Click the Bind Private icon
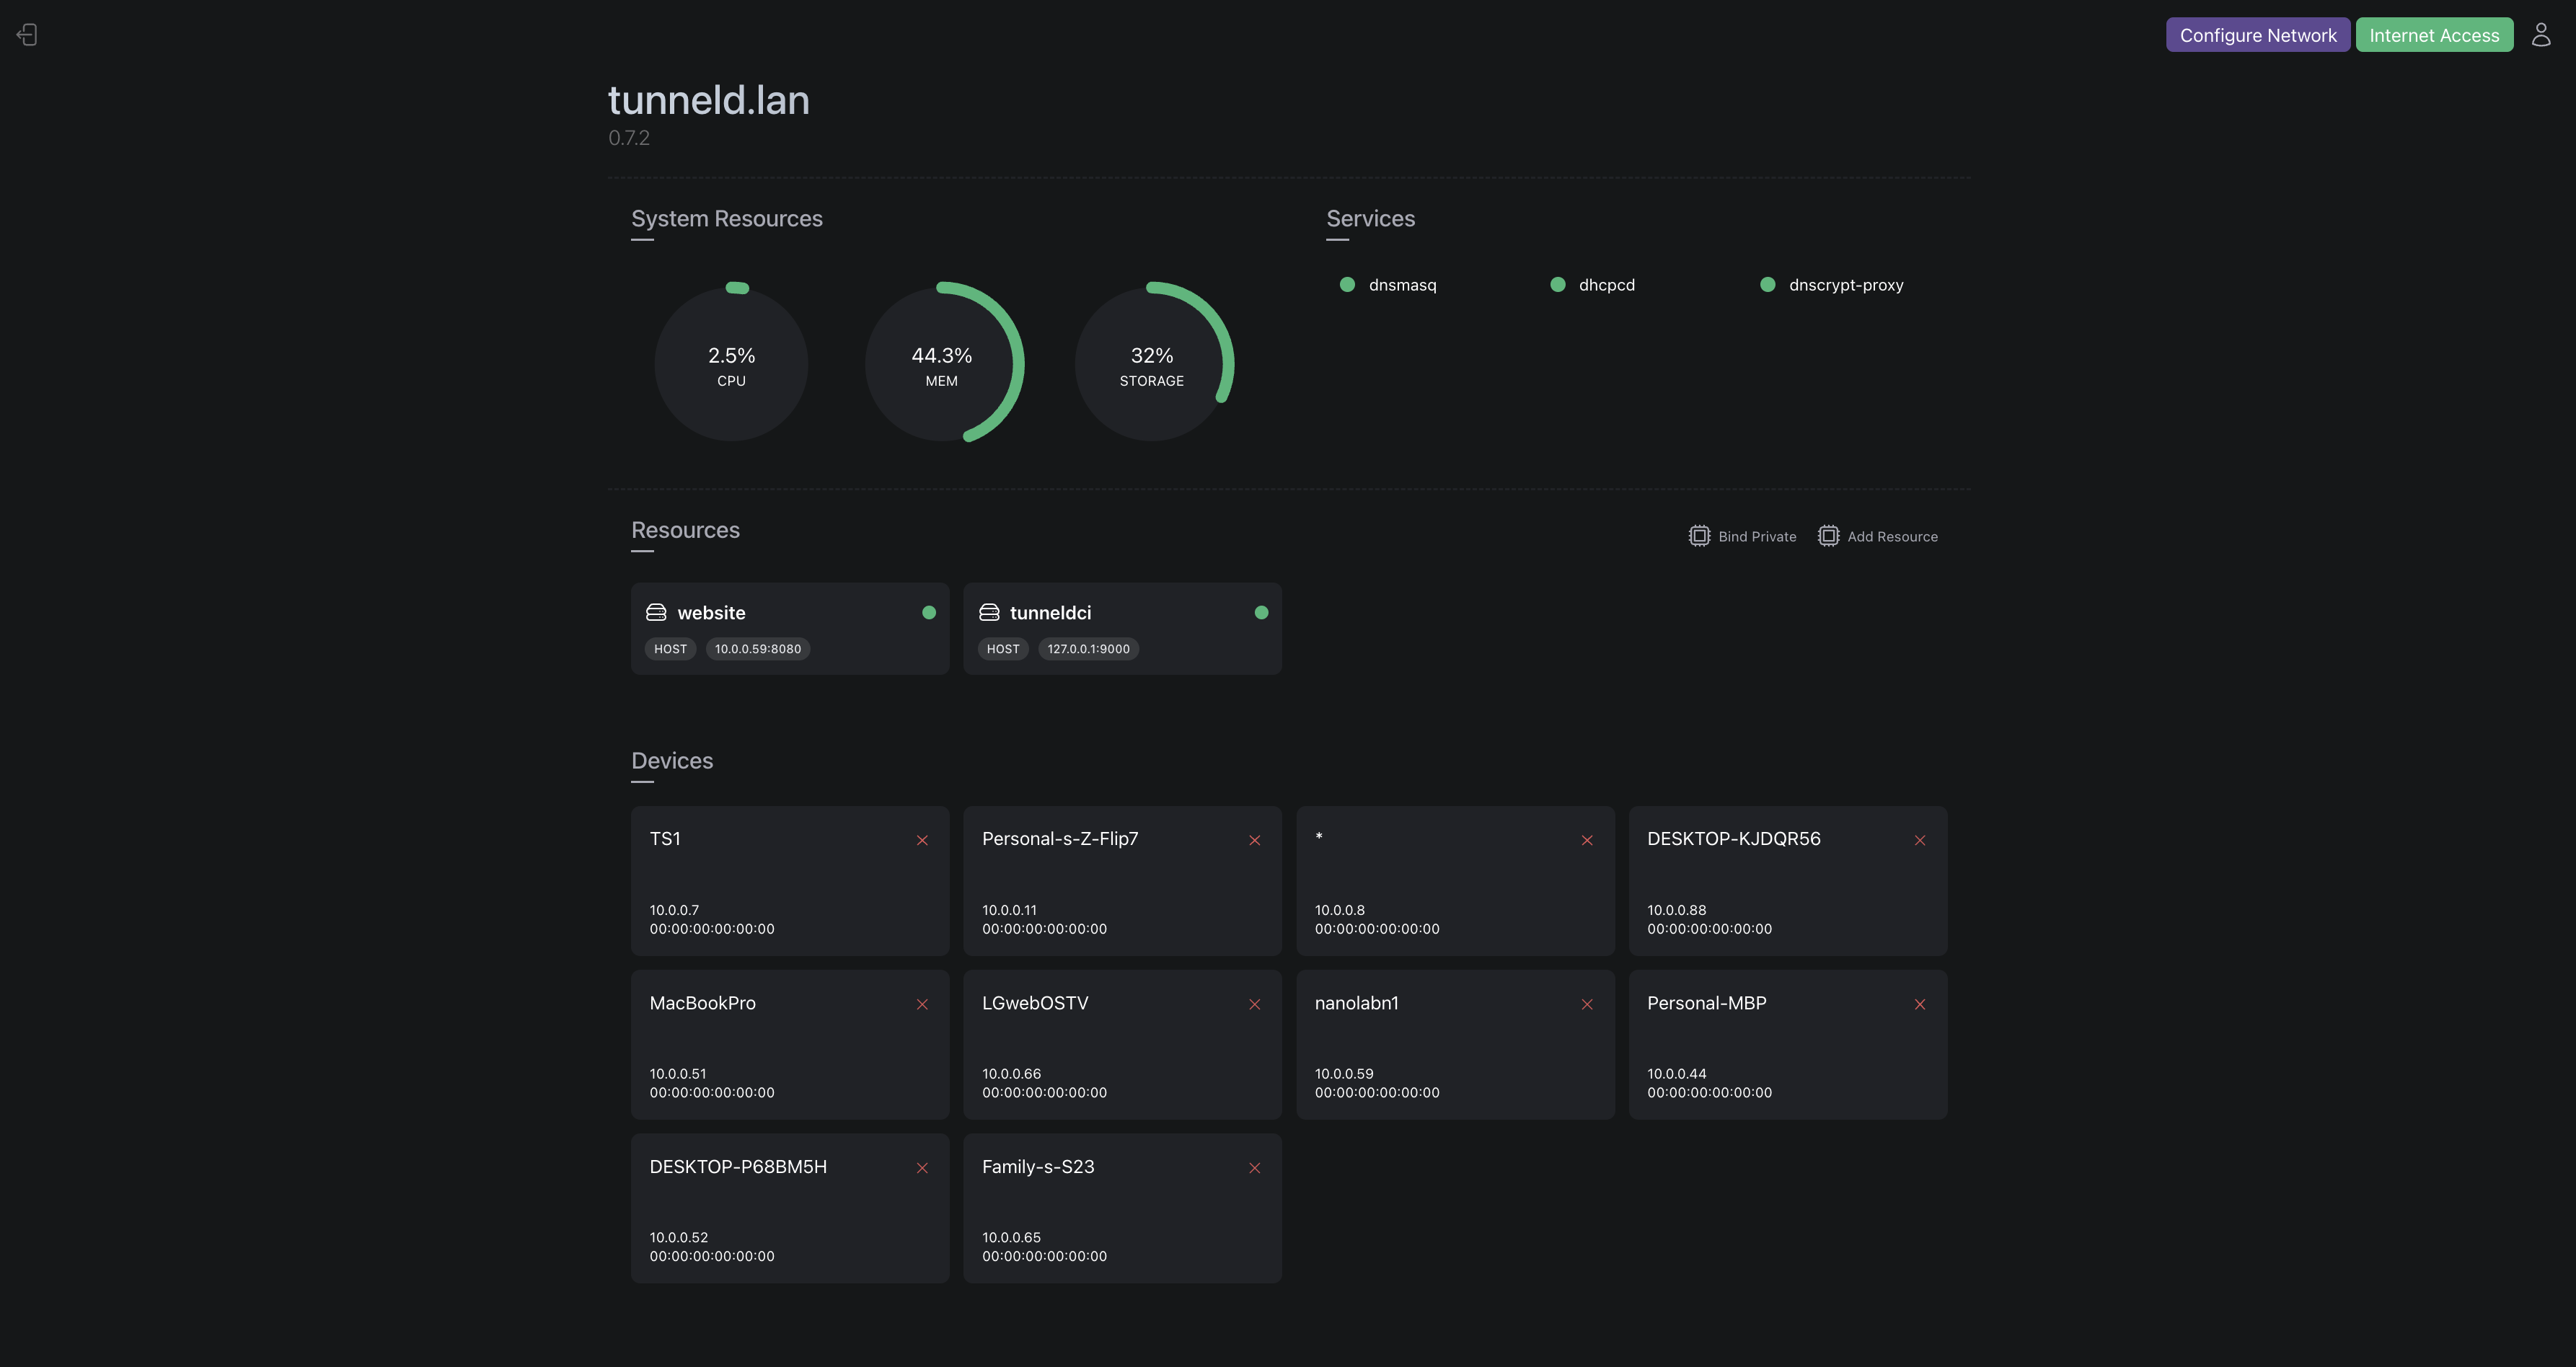 1700,536
